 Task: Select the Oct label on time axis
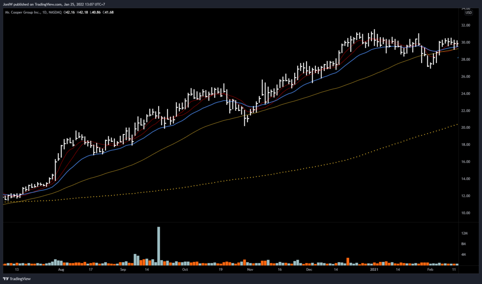point(185,271)
